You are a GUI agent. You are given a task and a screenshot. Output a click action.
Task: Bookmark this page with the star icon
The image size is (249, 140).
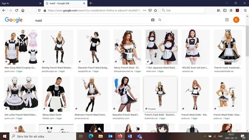click(x=155, y=11)
